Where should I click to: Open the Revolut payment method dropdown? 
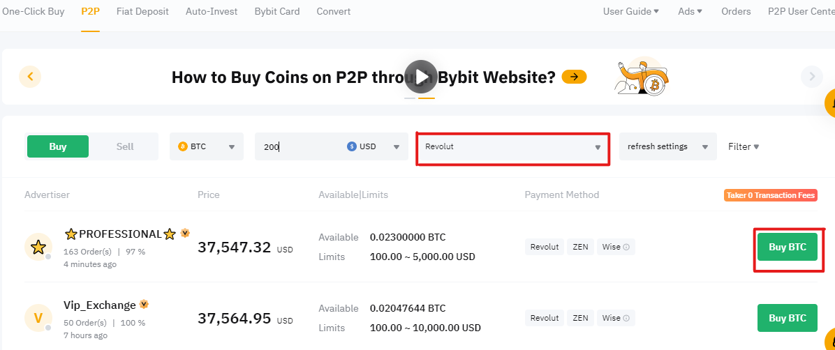513,147
